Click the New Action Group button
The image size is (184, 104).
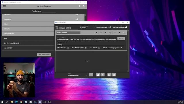pos(44,54)
